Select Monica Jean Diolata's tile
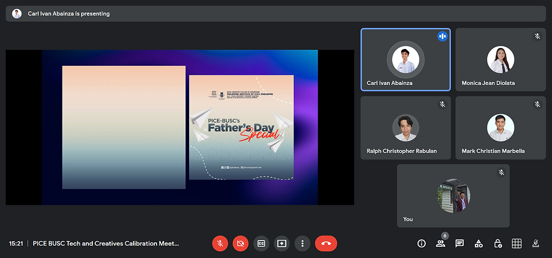 pyautogui.click(x=501, y=60)
